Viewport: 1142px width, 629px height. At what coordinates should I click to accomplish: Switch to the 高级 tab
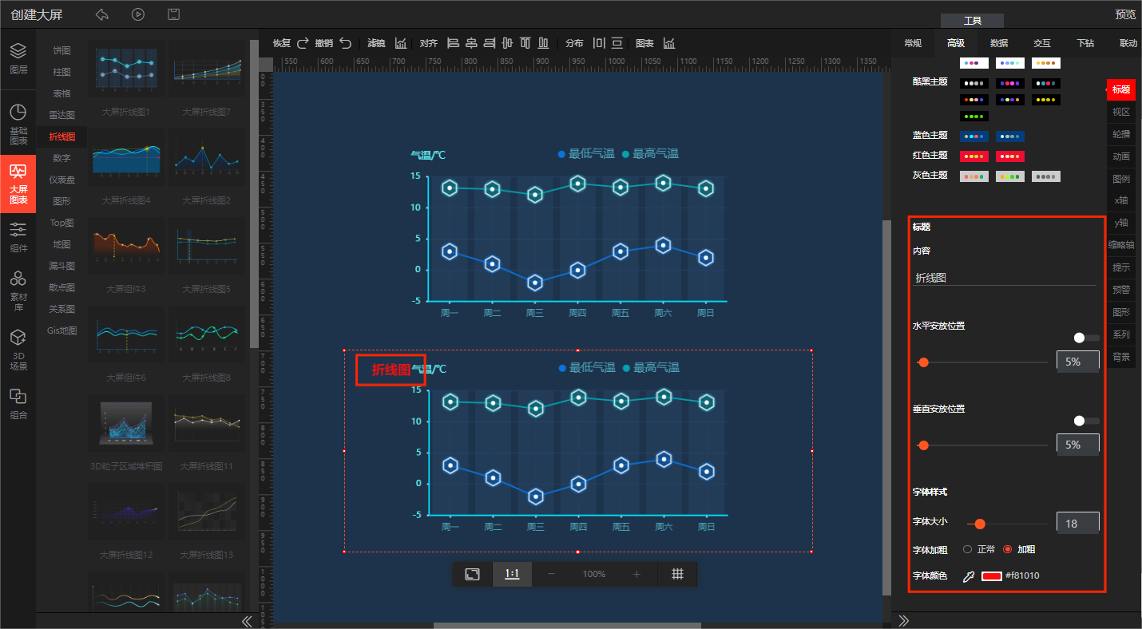tap(956, 43)
